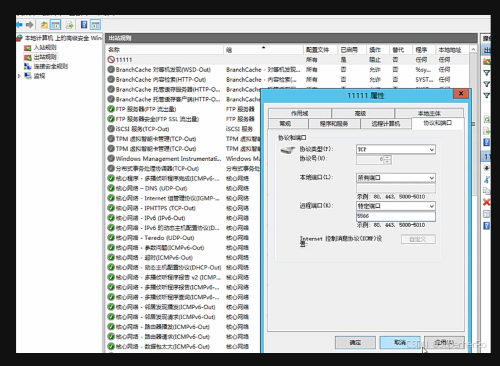500x366 pixels.
Task: Sort by the 本地地址 column header
Action: coord(452,50)
